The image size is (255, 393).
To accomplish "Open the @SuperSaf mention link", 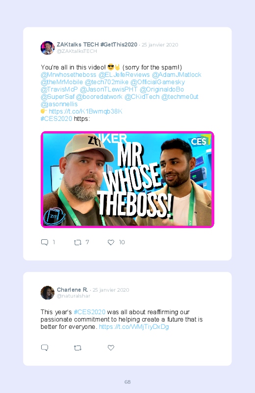I will 57,97.
